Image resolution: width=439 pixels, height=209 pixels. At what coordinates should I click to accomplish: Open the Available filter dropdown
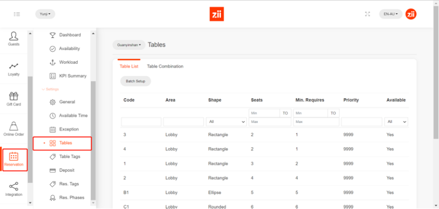click(396, 122)
